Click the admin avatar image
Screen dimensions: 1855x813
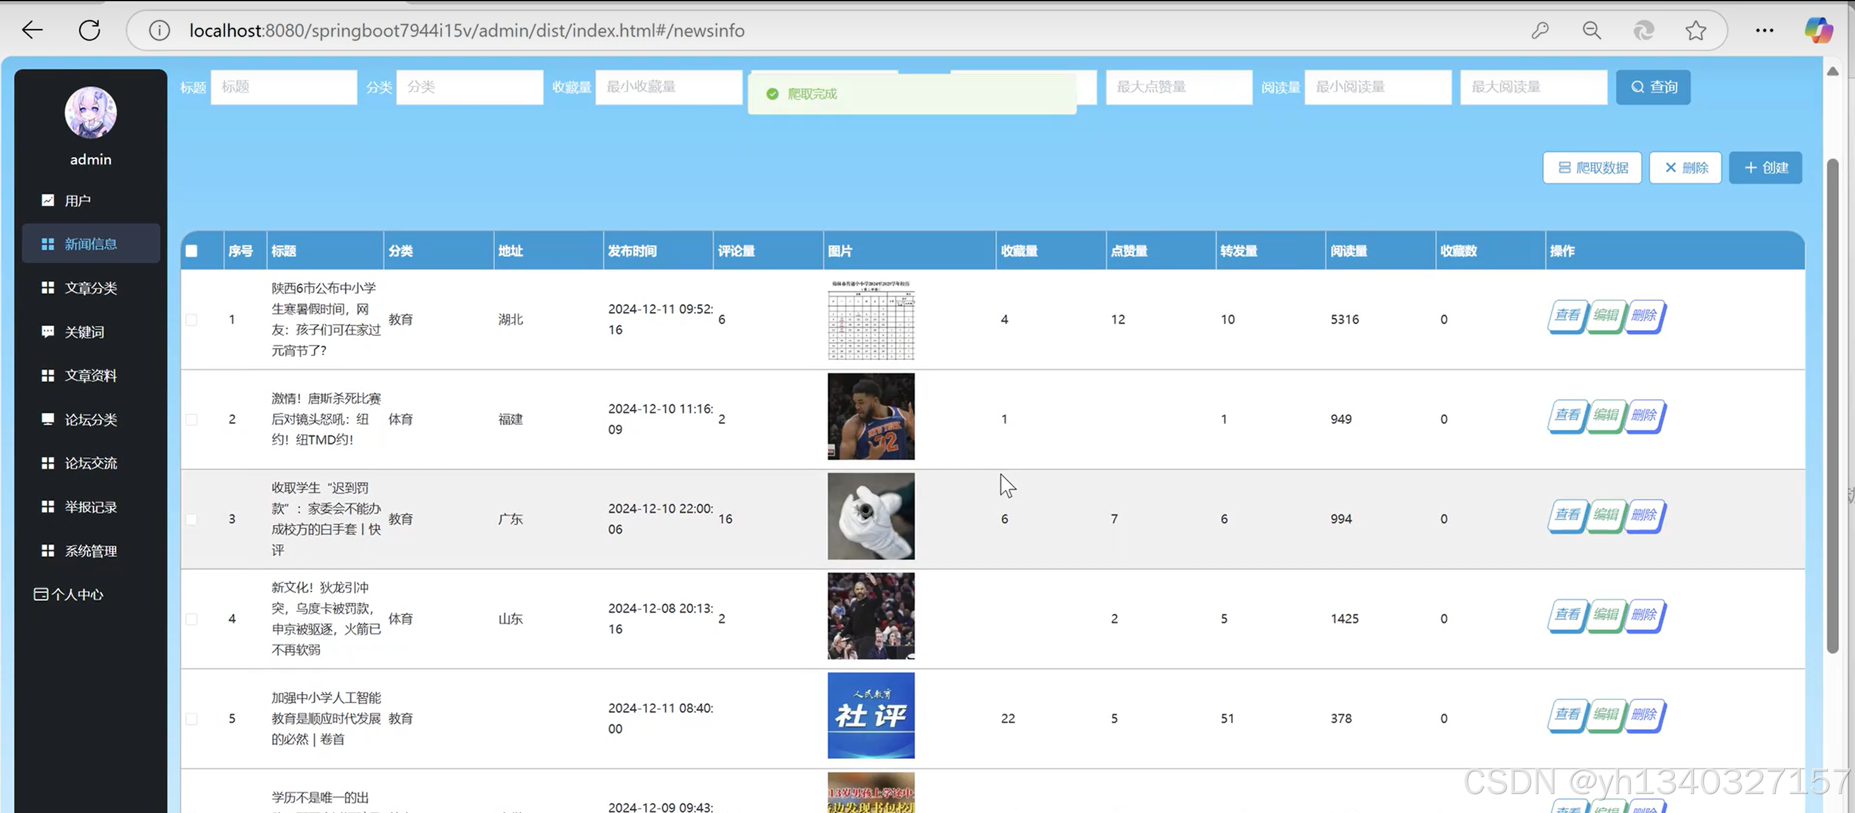91,112
